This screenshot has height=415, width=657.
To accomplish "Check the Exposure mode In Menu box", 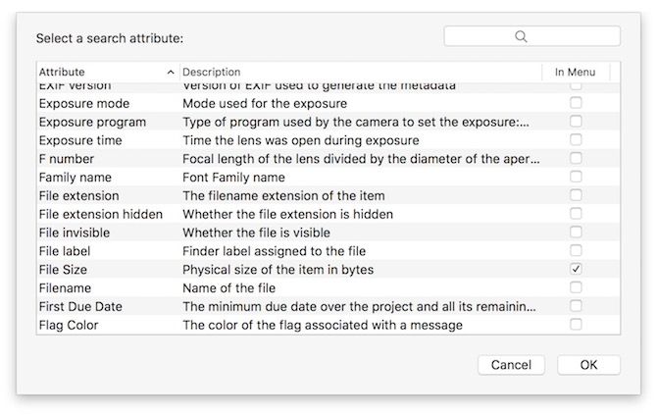I will (x=576, y=103).
